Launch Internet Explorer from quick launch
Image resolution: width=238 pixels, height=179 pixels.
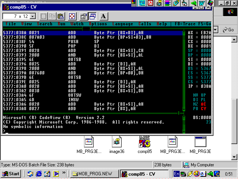pyautogui.click(x=39, y=174)
